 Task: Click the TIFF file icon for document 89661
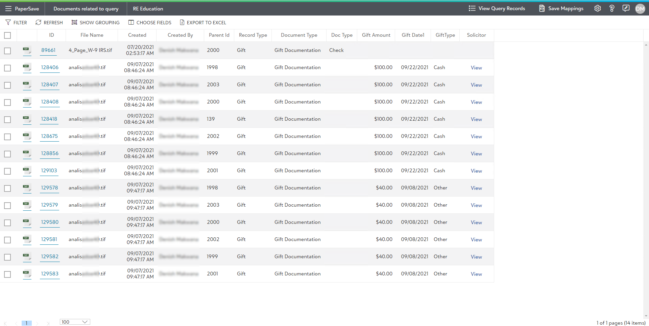[27, 51]
